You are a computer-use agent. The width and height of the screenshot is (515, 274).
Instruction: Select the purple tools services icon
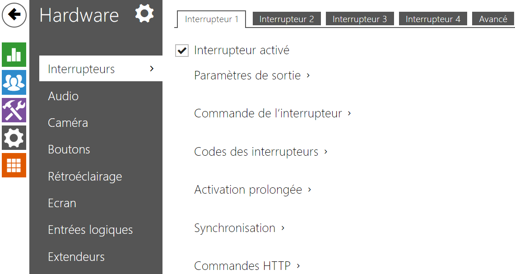pyautogui.click(x=14, y=110)
